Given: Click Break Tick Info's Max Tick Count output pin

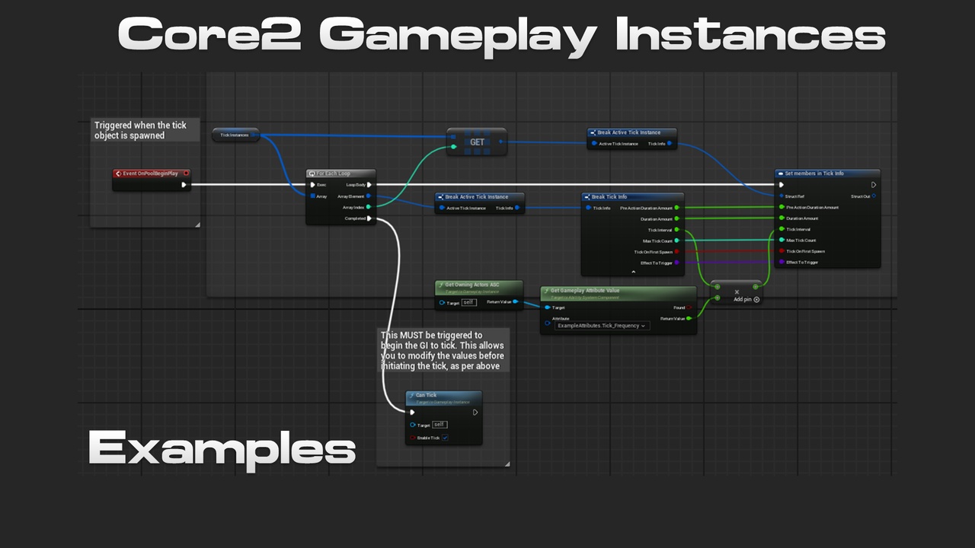Looking at the screenshot, I should (x=676, y=241).
